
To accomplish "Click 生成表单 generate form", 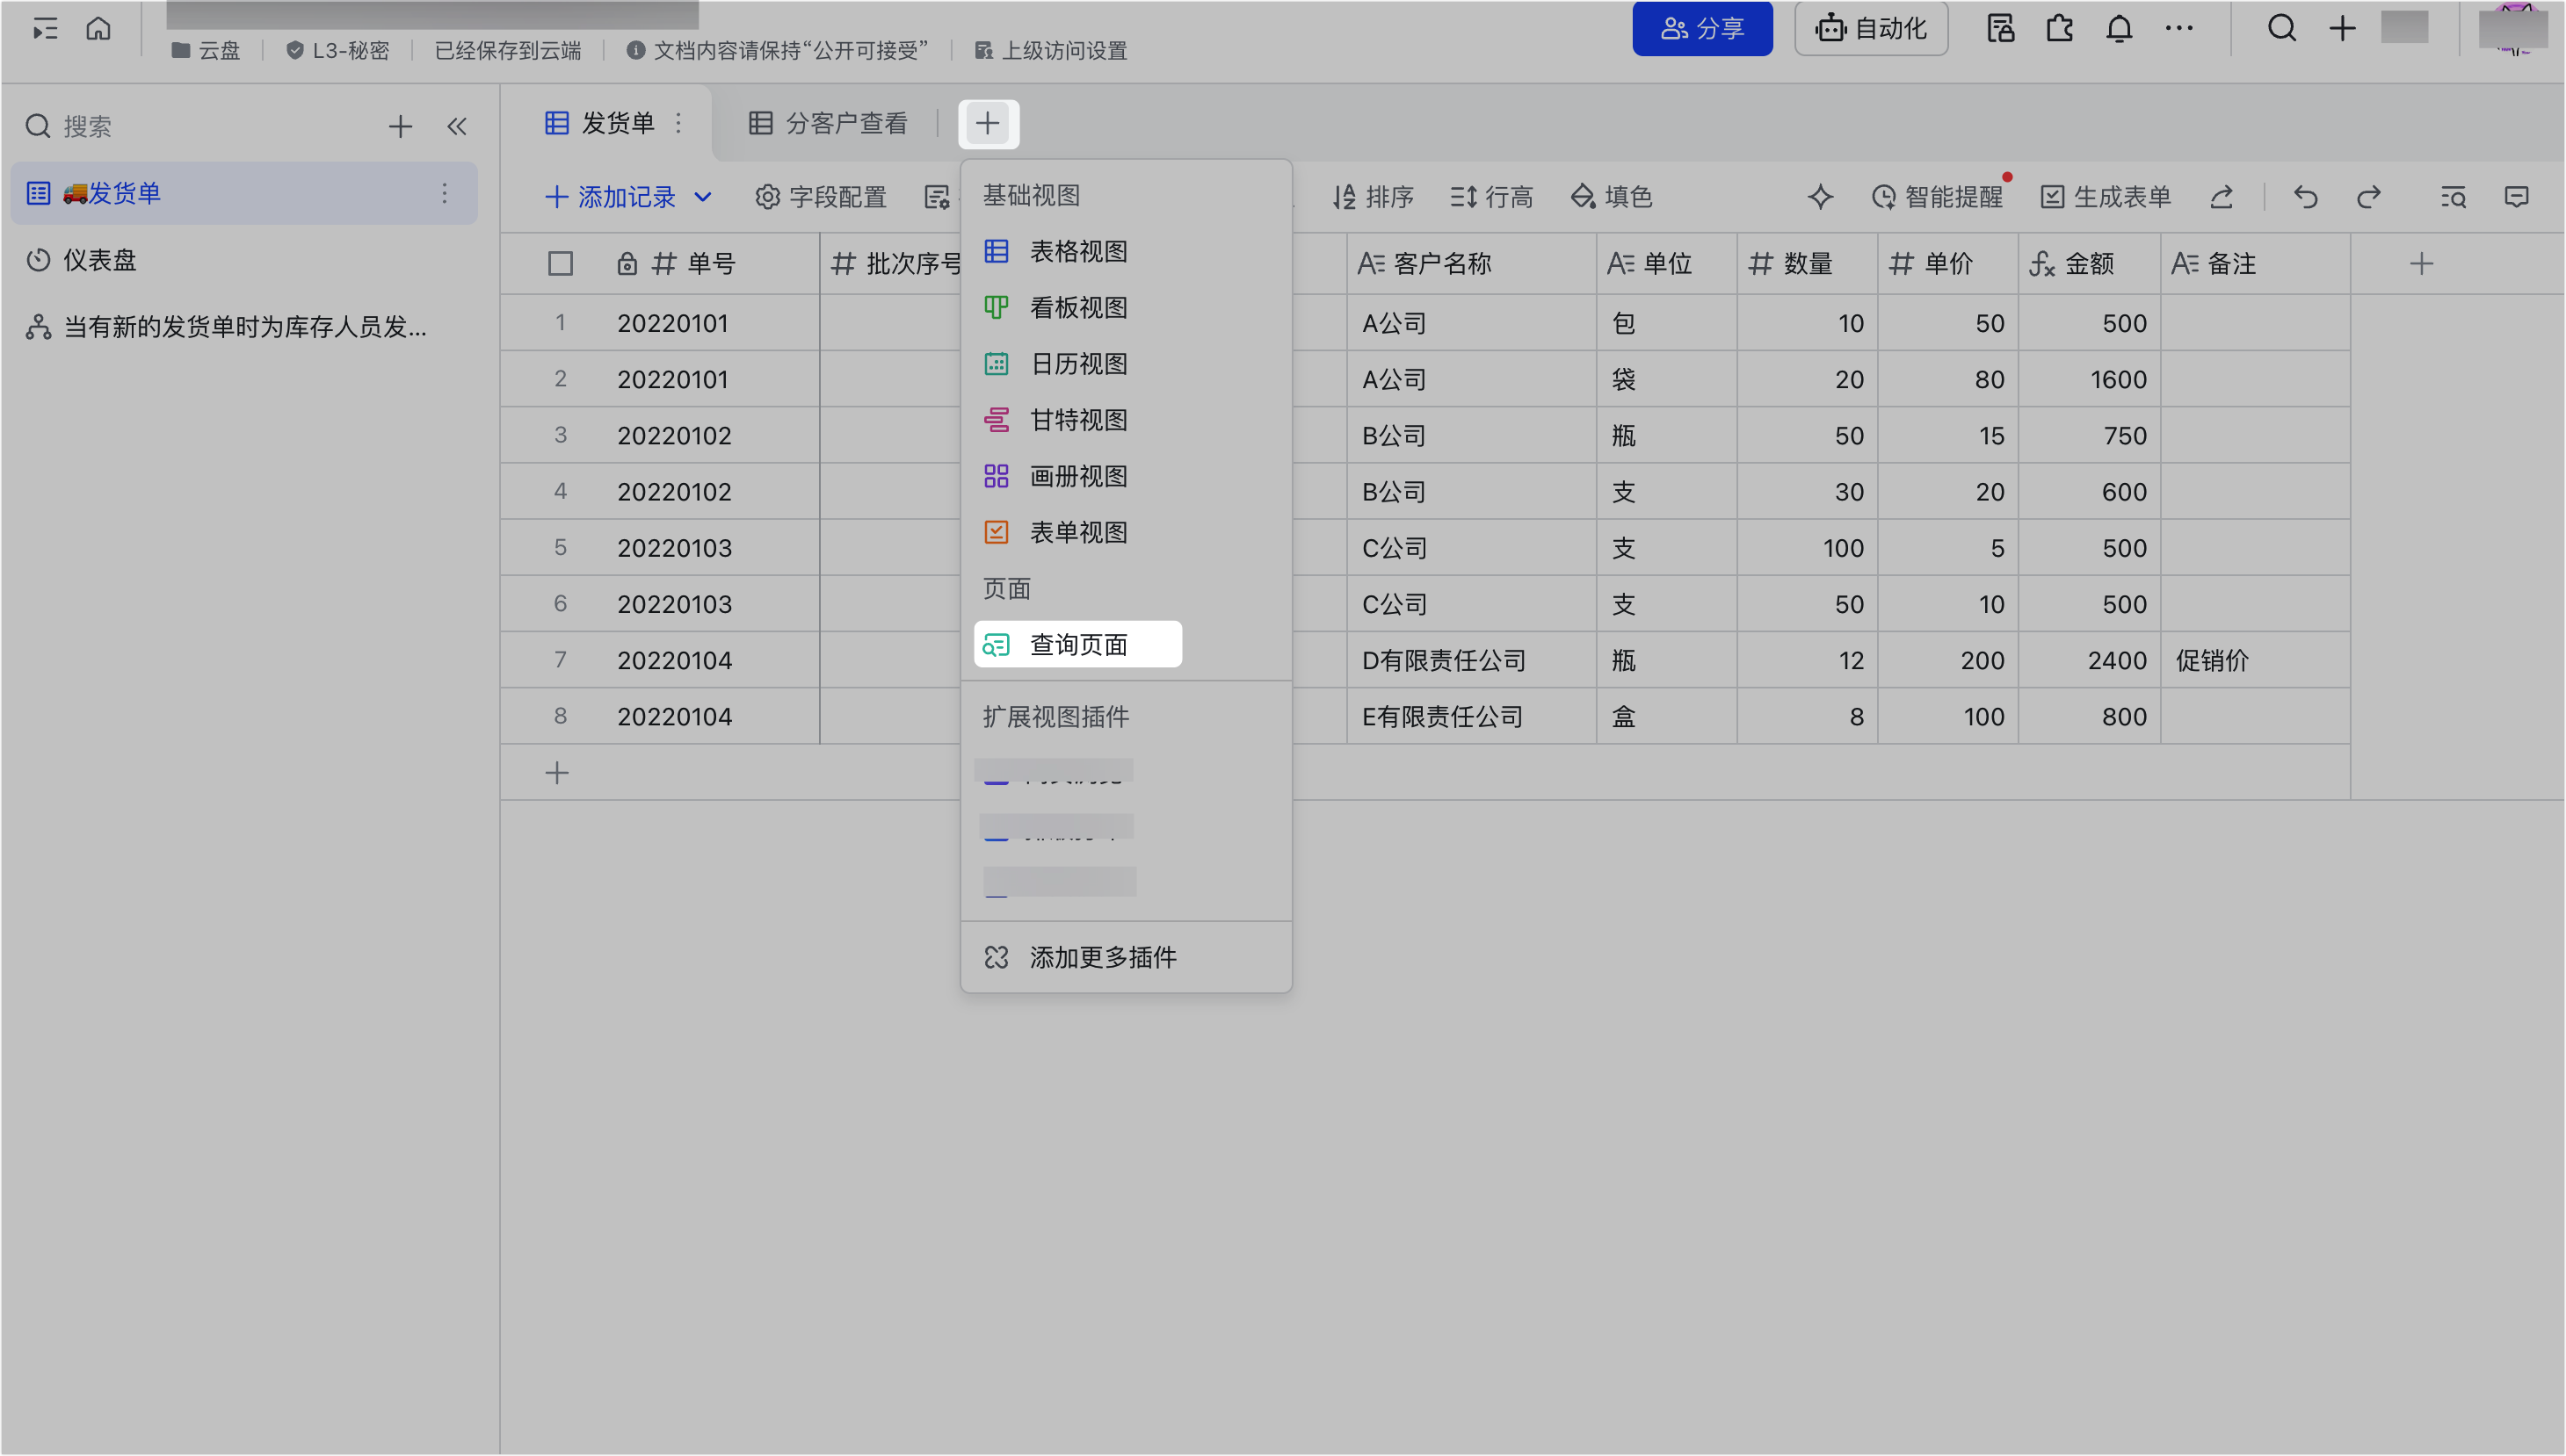I will click(2106, 197).
